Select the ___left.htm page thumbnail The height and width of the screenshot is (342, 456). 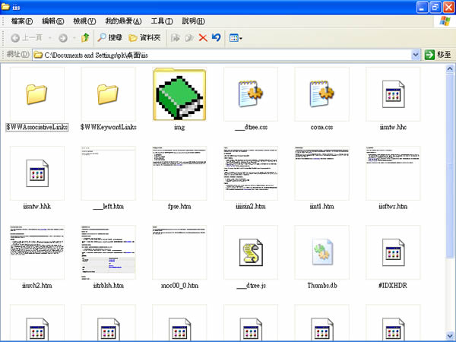pos(108,173)
